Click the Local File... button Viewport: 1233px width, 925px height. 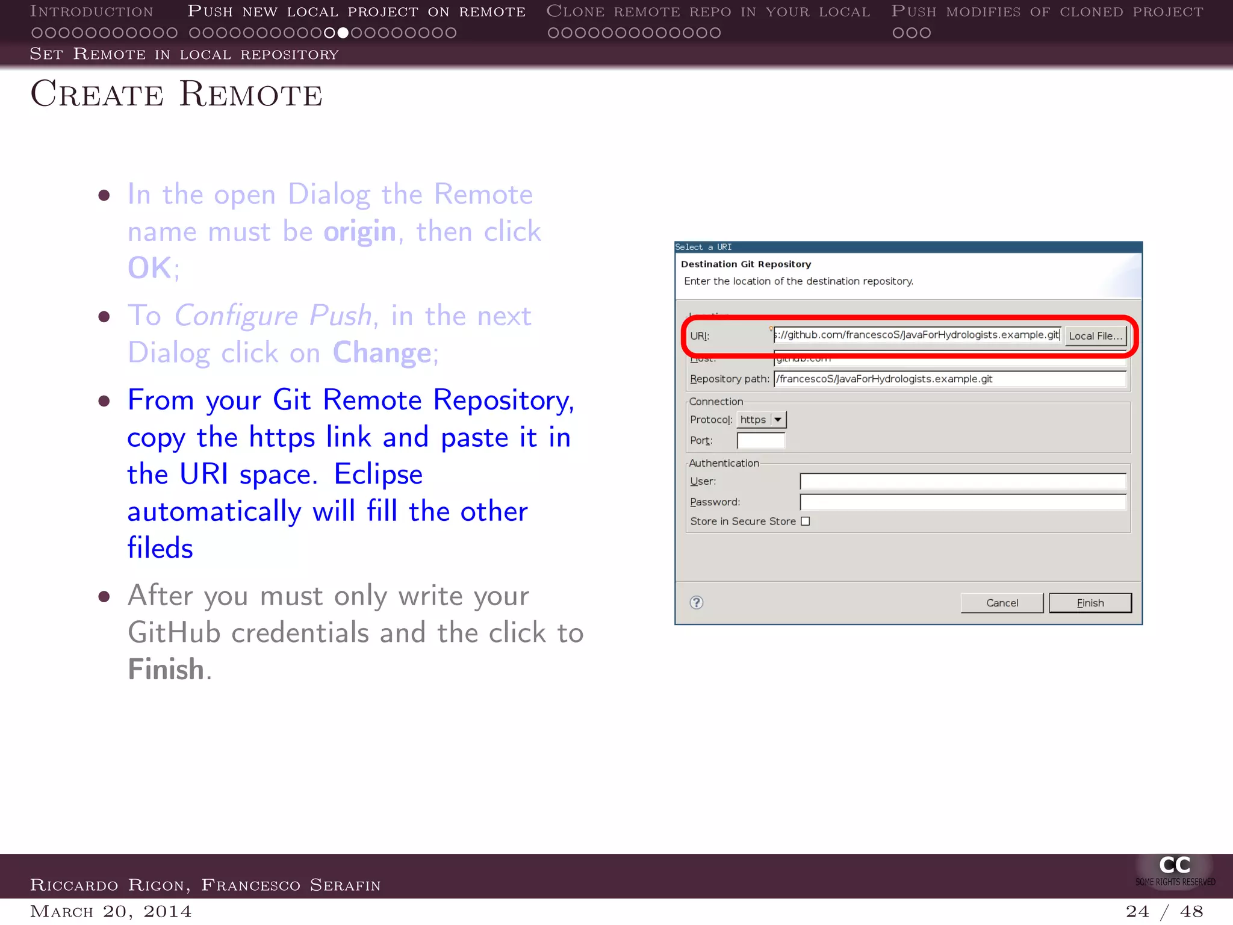click(x=1095, y=335)
